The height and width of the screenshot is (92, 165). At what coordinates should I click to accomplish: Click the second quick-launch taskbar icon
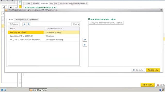(5, 90)
